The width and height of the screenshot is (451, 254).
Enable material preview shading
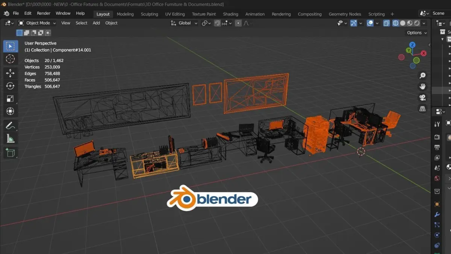point(410,23)
